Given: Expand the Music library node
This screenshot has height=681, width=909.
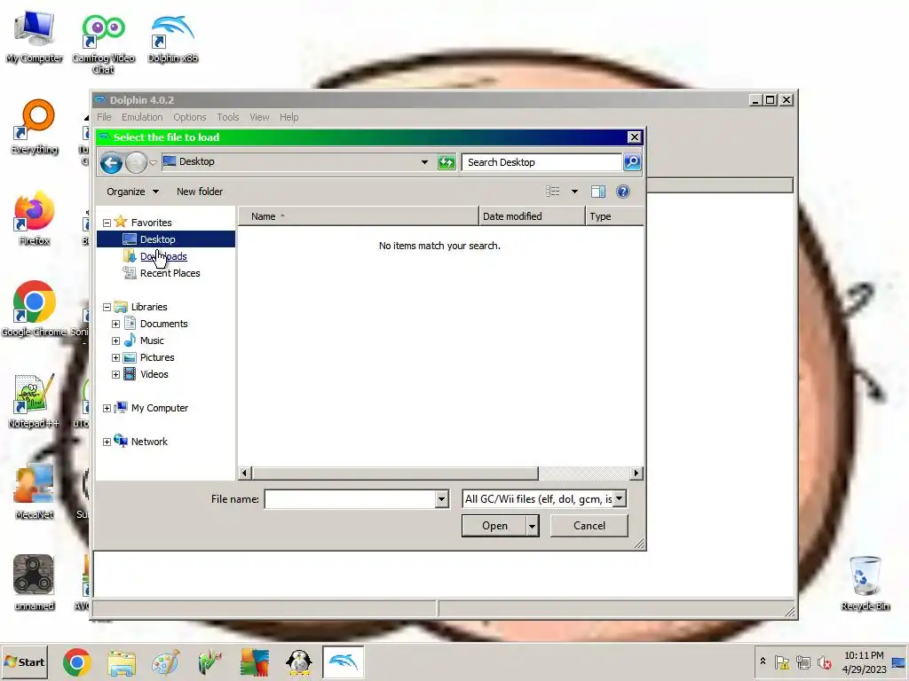Looking at the screenshot, I should tap(116, 341).
